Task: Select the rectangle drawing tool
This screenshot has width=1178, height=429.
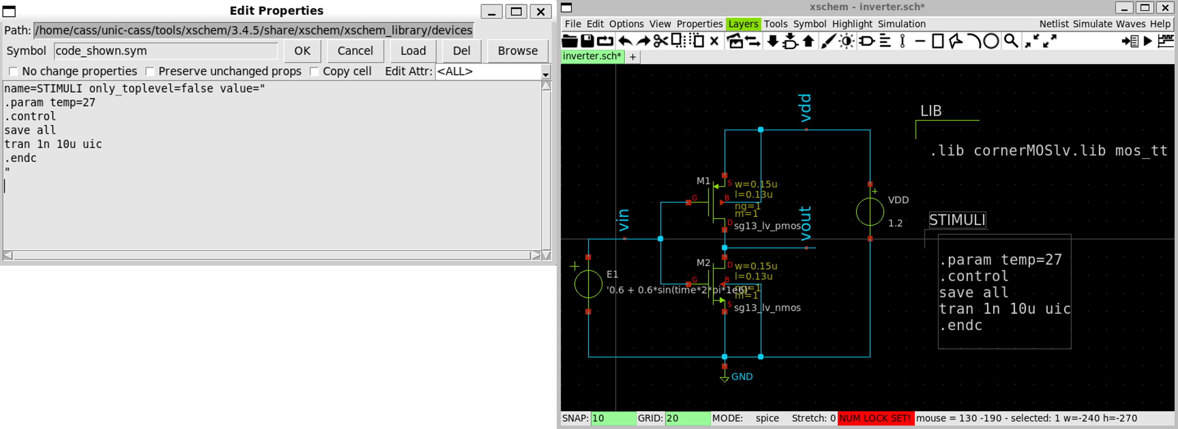Action: click(937, 41)
